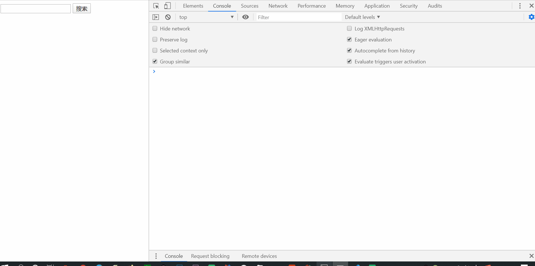535x266 pixels.
Task: Focus the page search text box
Action: point(36,9)
